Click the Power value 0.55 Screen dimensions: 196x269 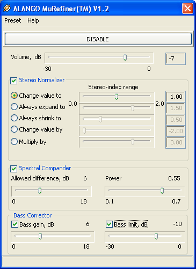pos(174,178)
